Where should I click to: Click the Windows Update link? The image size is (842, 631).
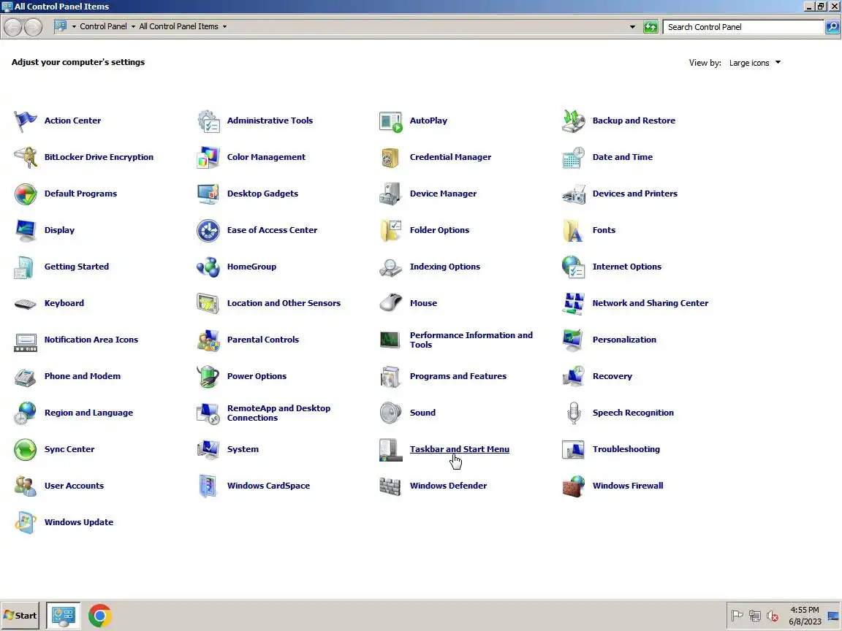(x=79, y=522)
